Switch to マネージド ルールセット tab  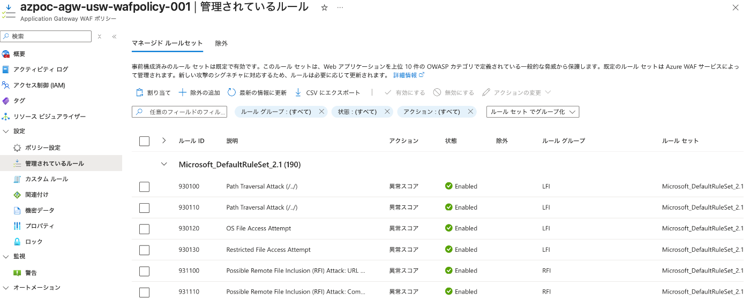click(x=167, y=43)
